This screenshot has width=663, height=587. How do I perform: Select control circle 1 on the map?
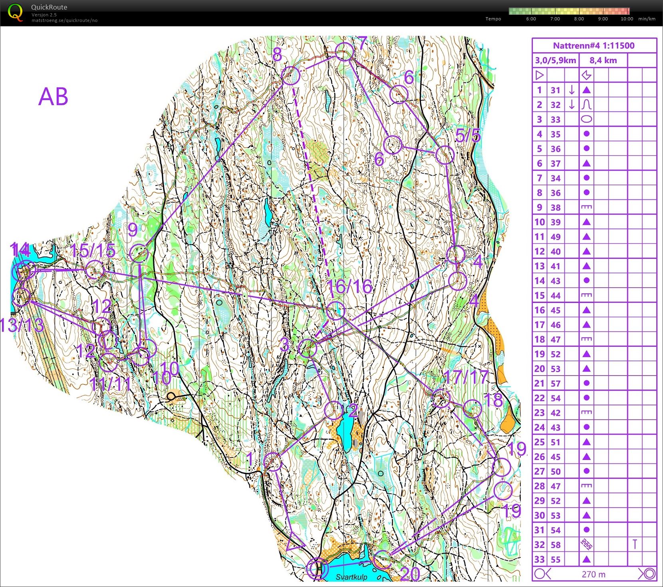click(x=273, y=462)
